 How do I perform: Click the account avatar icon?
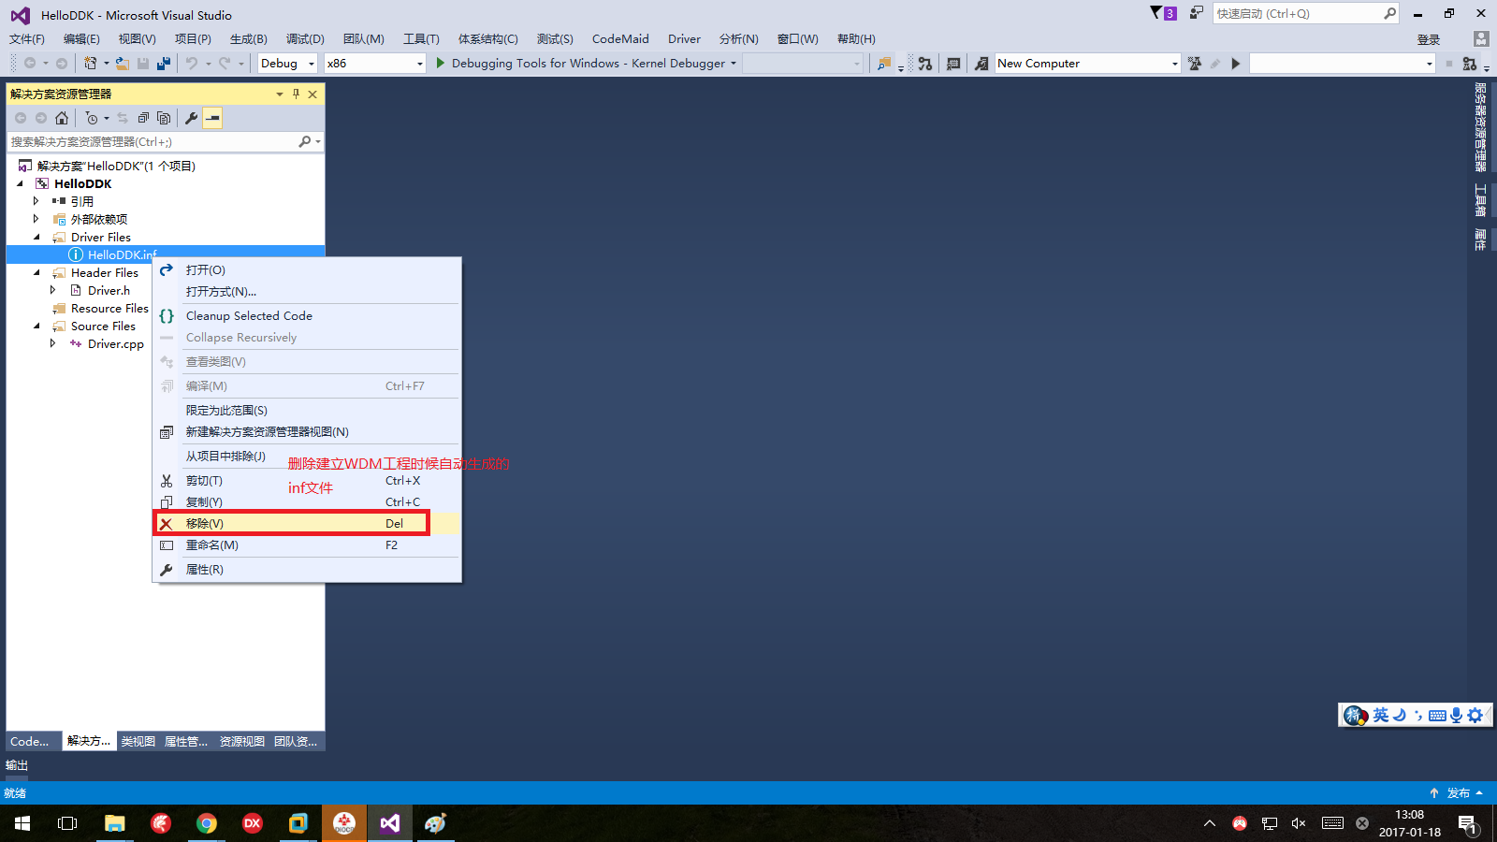(1480, 39)
